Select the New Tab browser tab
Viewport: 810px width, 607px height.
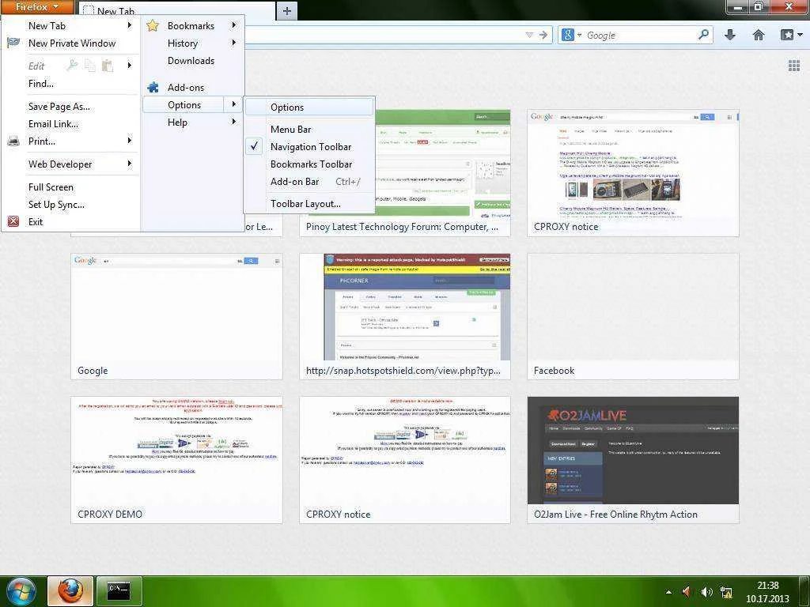pos(176,11)
